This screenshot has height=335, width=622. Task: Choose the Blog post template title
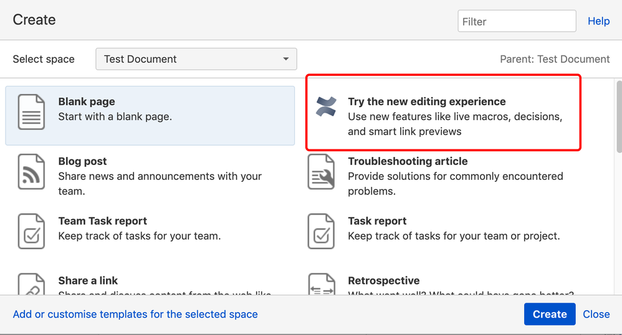pos(82,161)
